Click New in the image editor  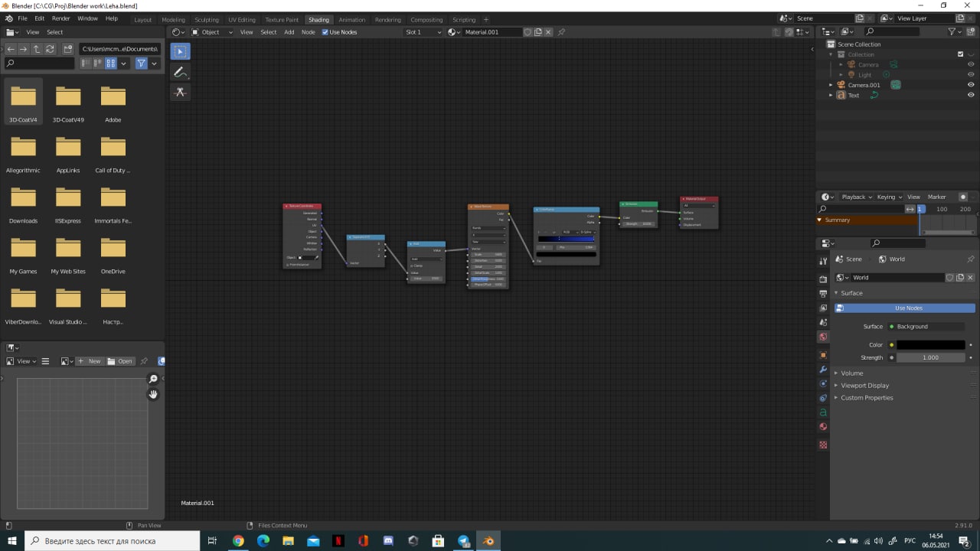pos(90,361)
